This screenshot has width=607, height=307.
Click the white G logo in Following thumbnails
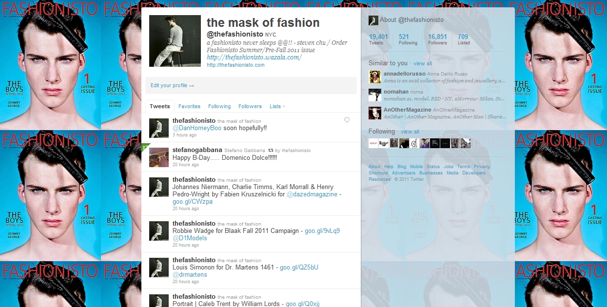414,143
